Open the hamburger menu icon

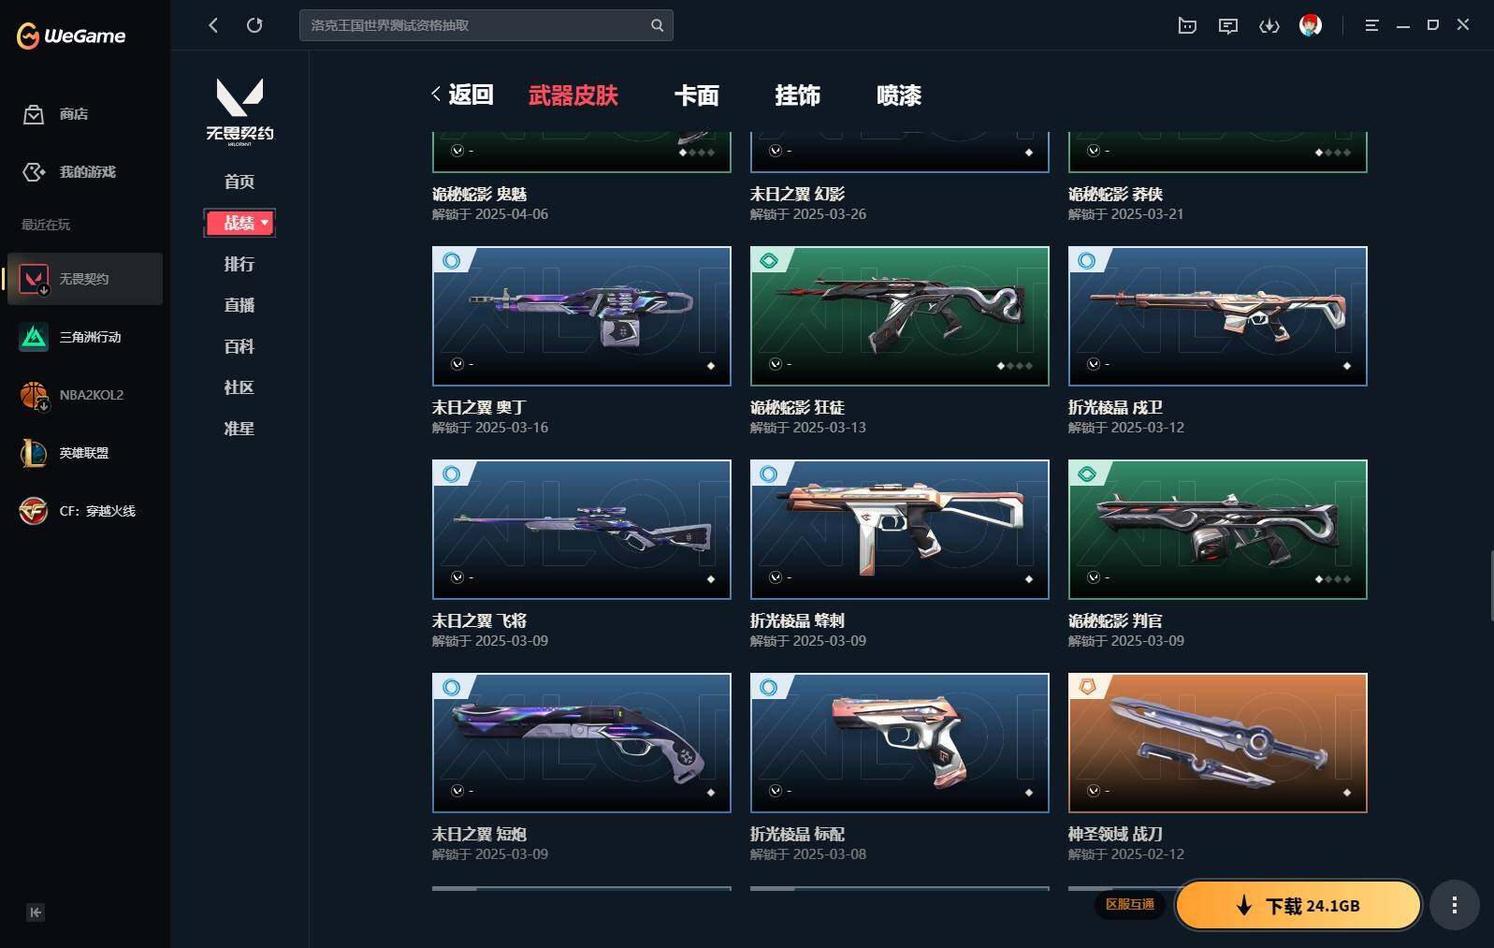pos(1371,25)
